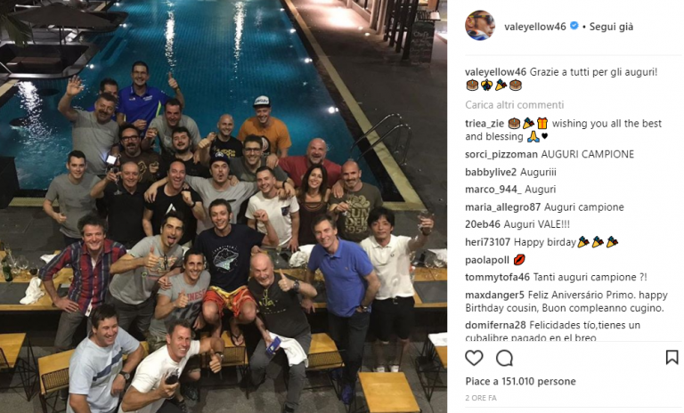Open valeyellow46 username in header
The image size is (684, 413).
pos(534,27)
